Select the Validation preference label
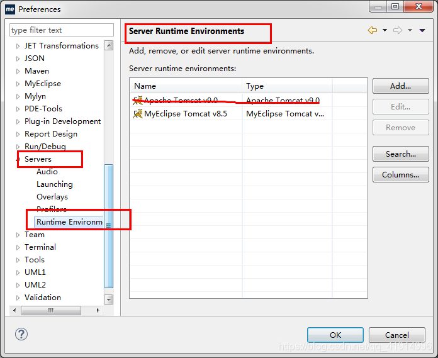Image resolution: width=438 pixels, height=358 pixels. coord(42,298)
